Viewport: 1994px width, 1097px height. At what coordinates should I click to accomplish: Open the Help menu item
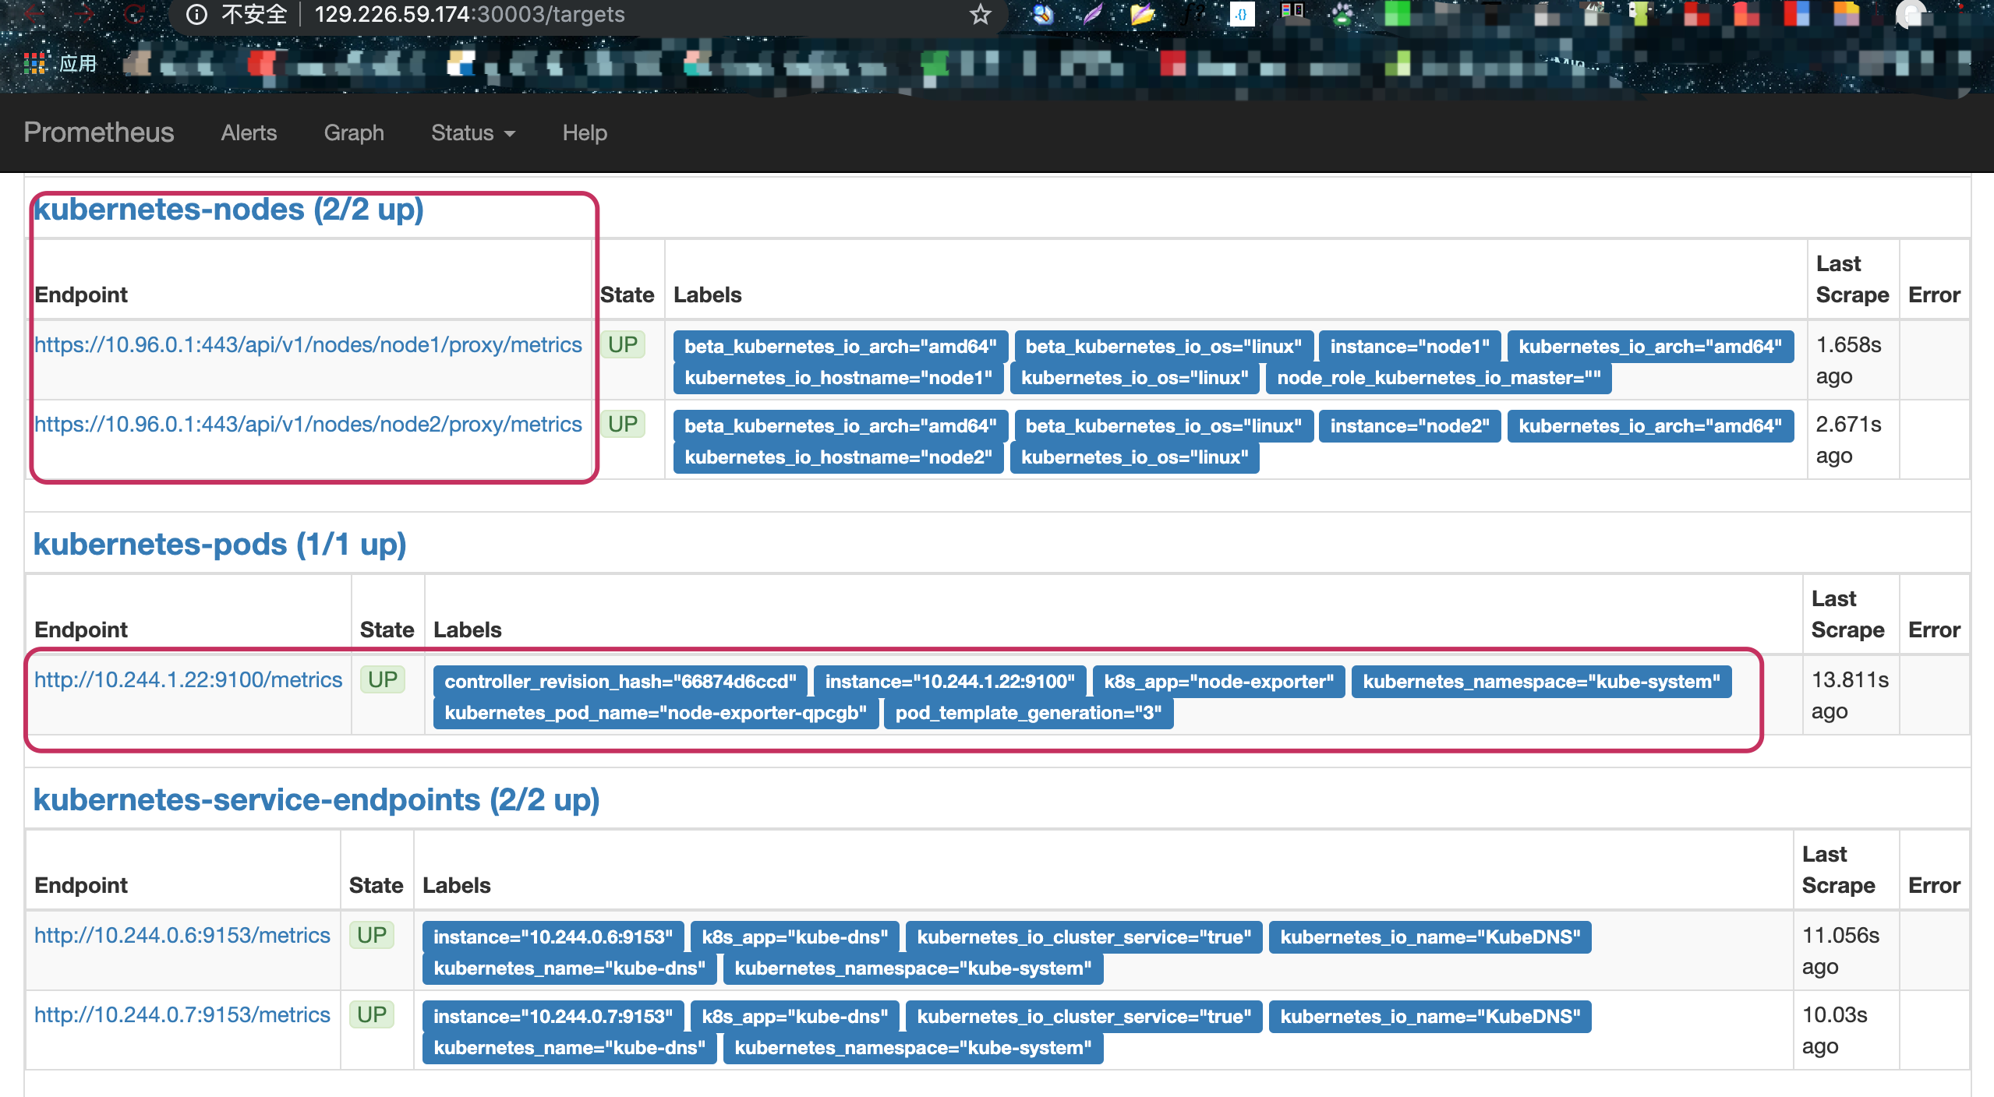tap(585, 132)
